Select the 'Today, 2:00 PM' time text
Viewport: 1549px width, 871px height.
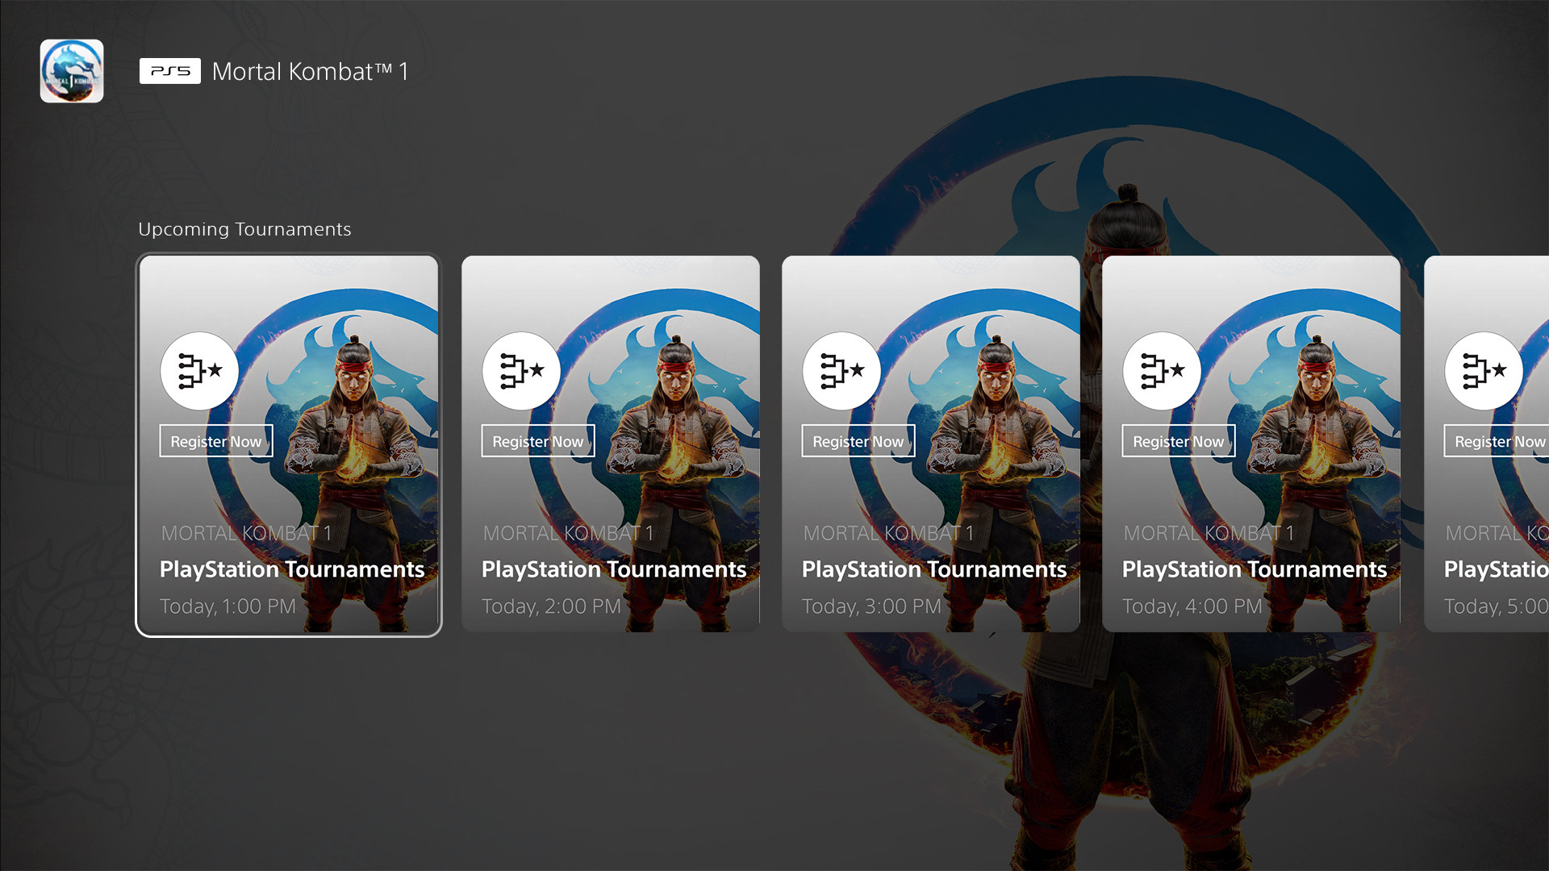[552, 606]
